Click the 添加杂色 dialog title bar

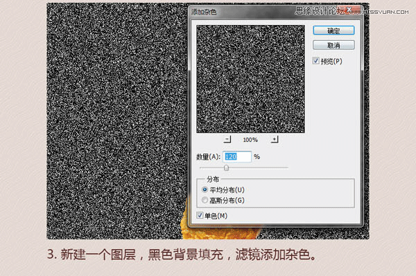tap(276, 12)
